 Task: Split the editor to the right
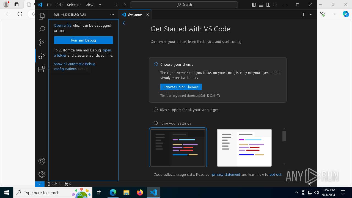click(x=303, y=15)
